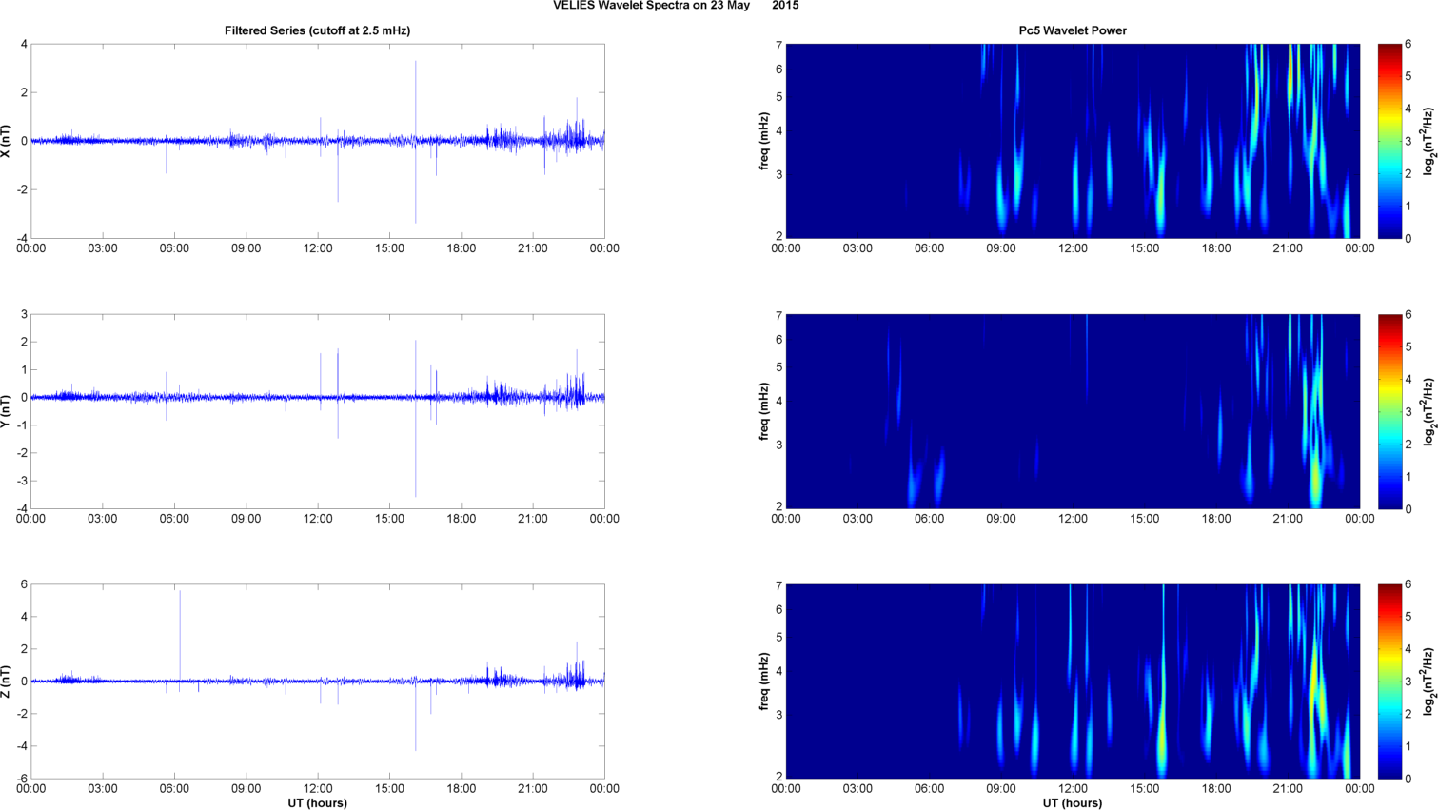Click the '12:00' tick under the X series plot

click(x=318, y=248)
